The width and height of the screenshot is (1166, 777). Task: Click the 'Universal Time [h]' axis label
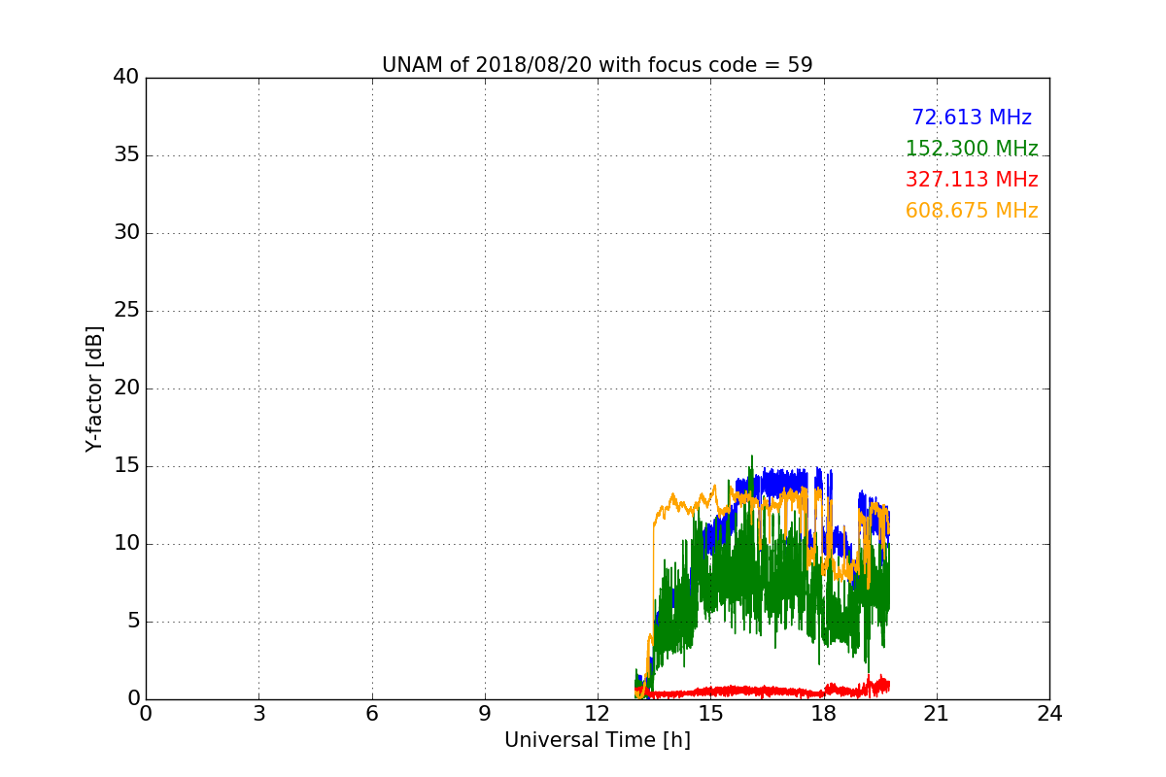tap(597, 740)
